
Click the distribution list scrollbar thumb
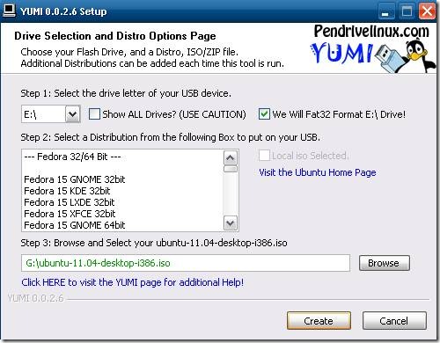click(x=231, y=169)
